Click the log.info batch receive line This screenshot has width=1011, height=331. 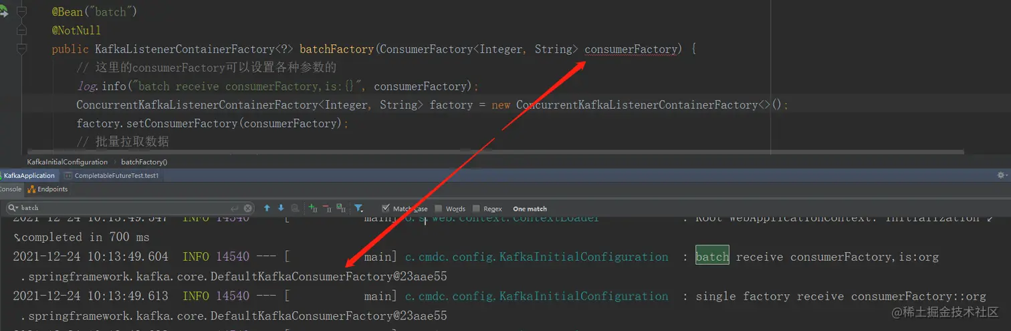pos(278,86)
